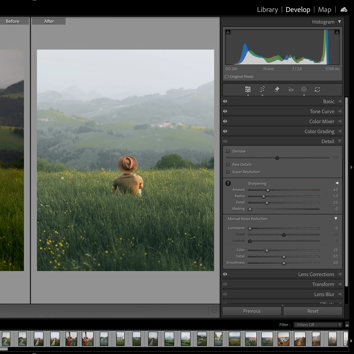Adjust the Color noise reduction slider
354x354 pixels.
267,250
